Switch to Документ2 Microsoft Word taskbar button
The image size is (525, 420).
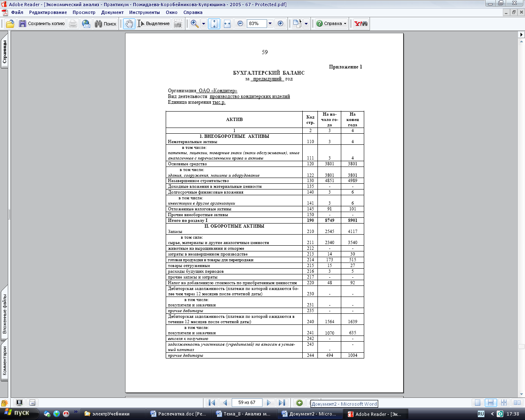[x=311, y=414]
